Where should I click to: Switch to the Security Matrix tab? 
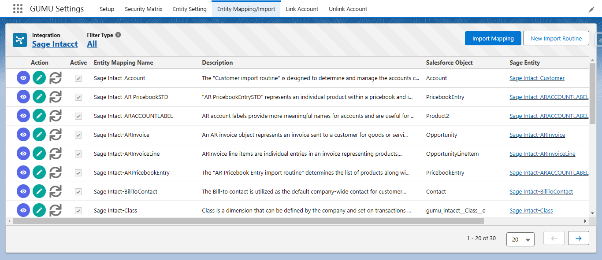[143, 9]
